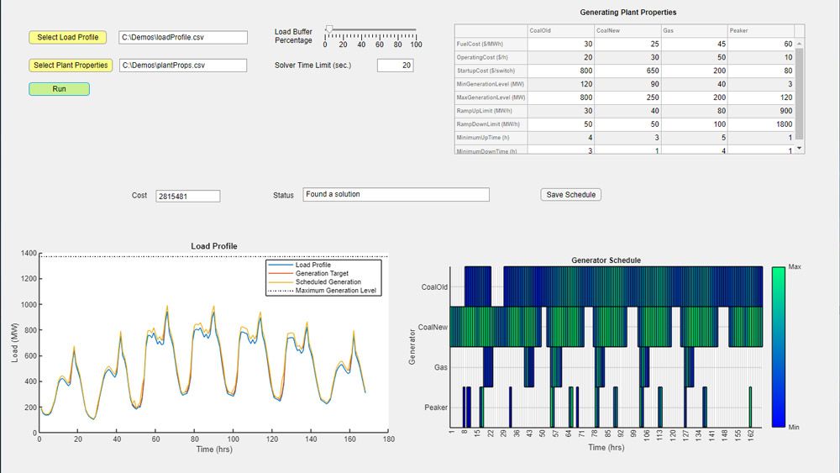Select the Peaker column header

[x=759, y=30]
